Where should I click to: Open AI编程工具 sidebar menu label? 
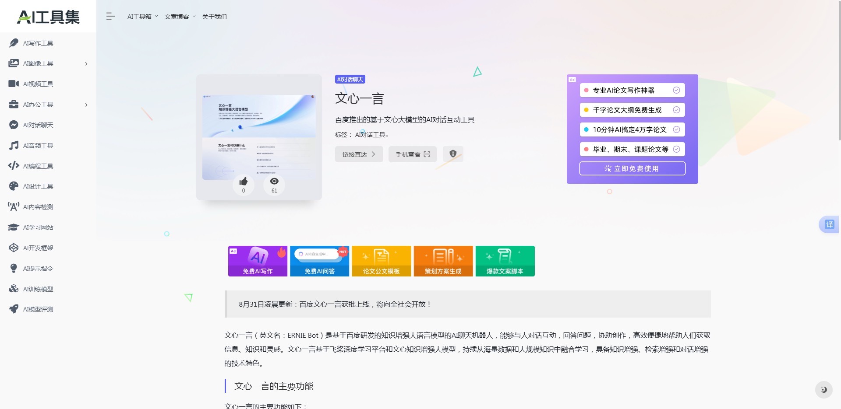click(x=38, y=166)
